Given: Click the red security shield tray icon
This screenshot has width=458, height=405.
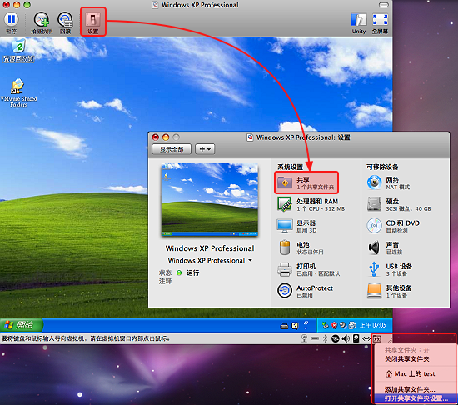Looking at the screenshot, I should (x=334, y=325).
